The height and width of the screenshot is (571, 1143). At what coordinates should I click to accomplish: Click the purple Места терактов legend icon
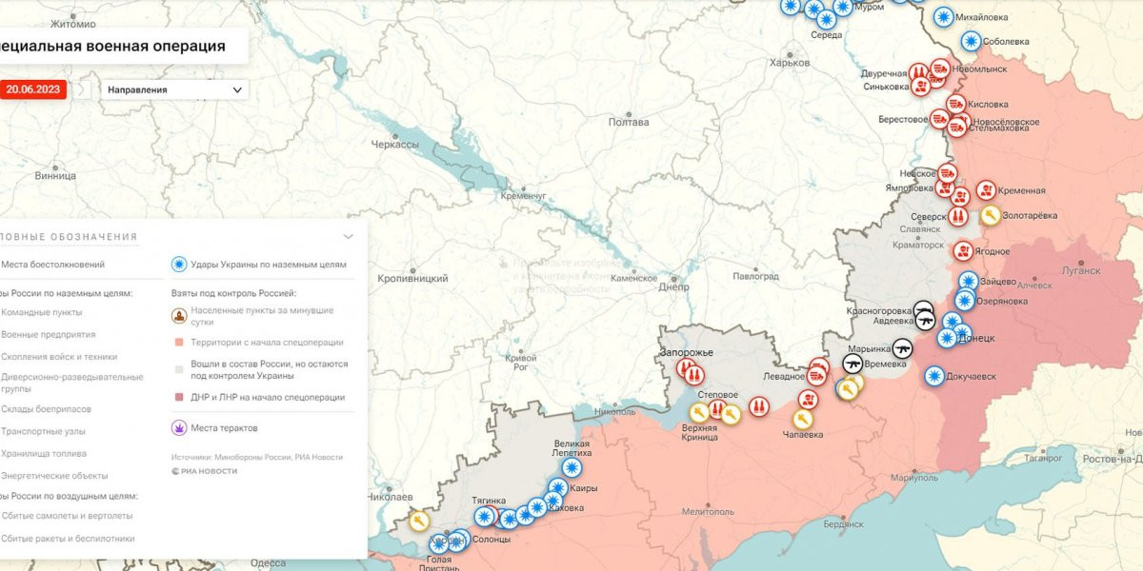(178, 428)
